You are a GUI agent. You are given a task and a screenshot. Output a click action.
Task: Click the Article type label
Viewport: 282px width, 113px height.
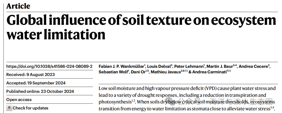[x=18, y=6]
